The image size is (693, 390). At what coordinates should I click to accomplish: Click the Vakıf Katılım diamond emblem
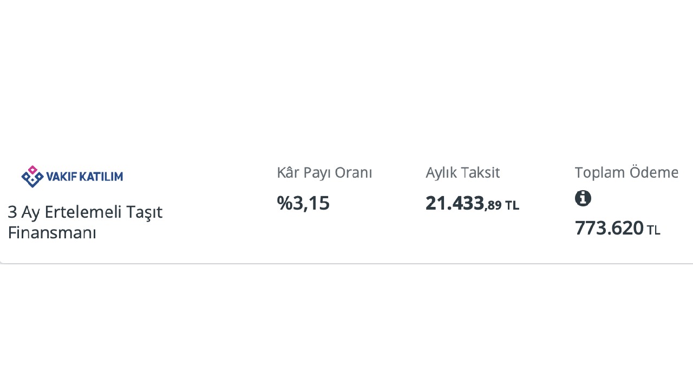pos(32,176)
